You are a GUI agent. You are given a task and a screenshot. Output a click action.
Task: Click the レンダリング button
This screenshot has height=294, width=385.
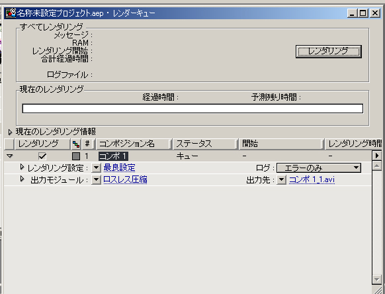pyautogui.click(x=329, y=52)
